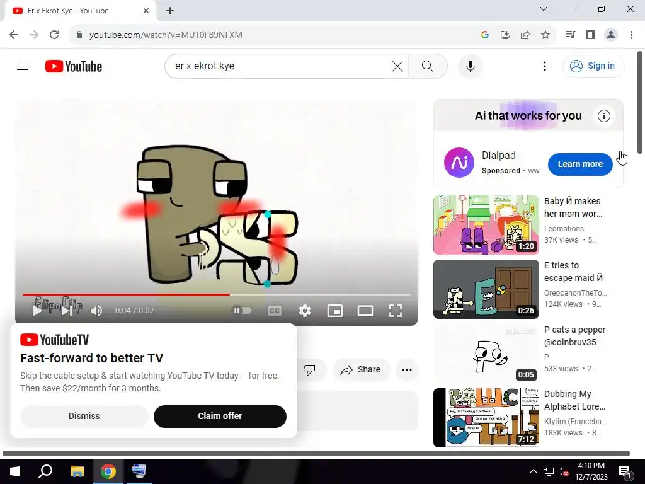
Task: Click the Ktytim channel name
Action: point(575,422)
